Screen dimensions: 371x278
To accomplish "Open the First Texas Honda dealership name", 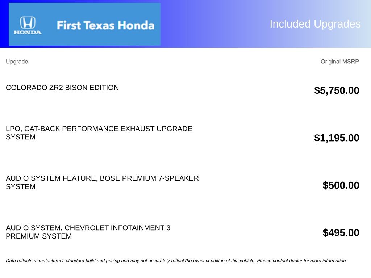I will pos(105,25).
